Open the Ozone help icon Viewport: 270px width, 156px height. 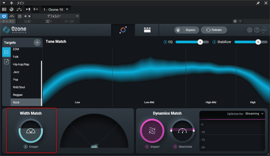coord(257,30)
